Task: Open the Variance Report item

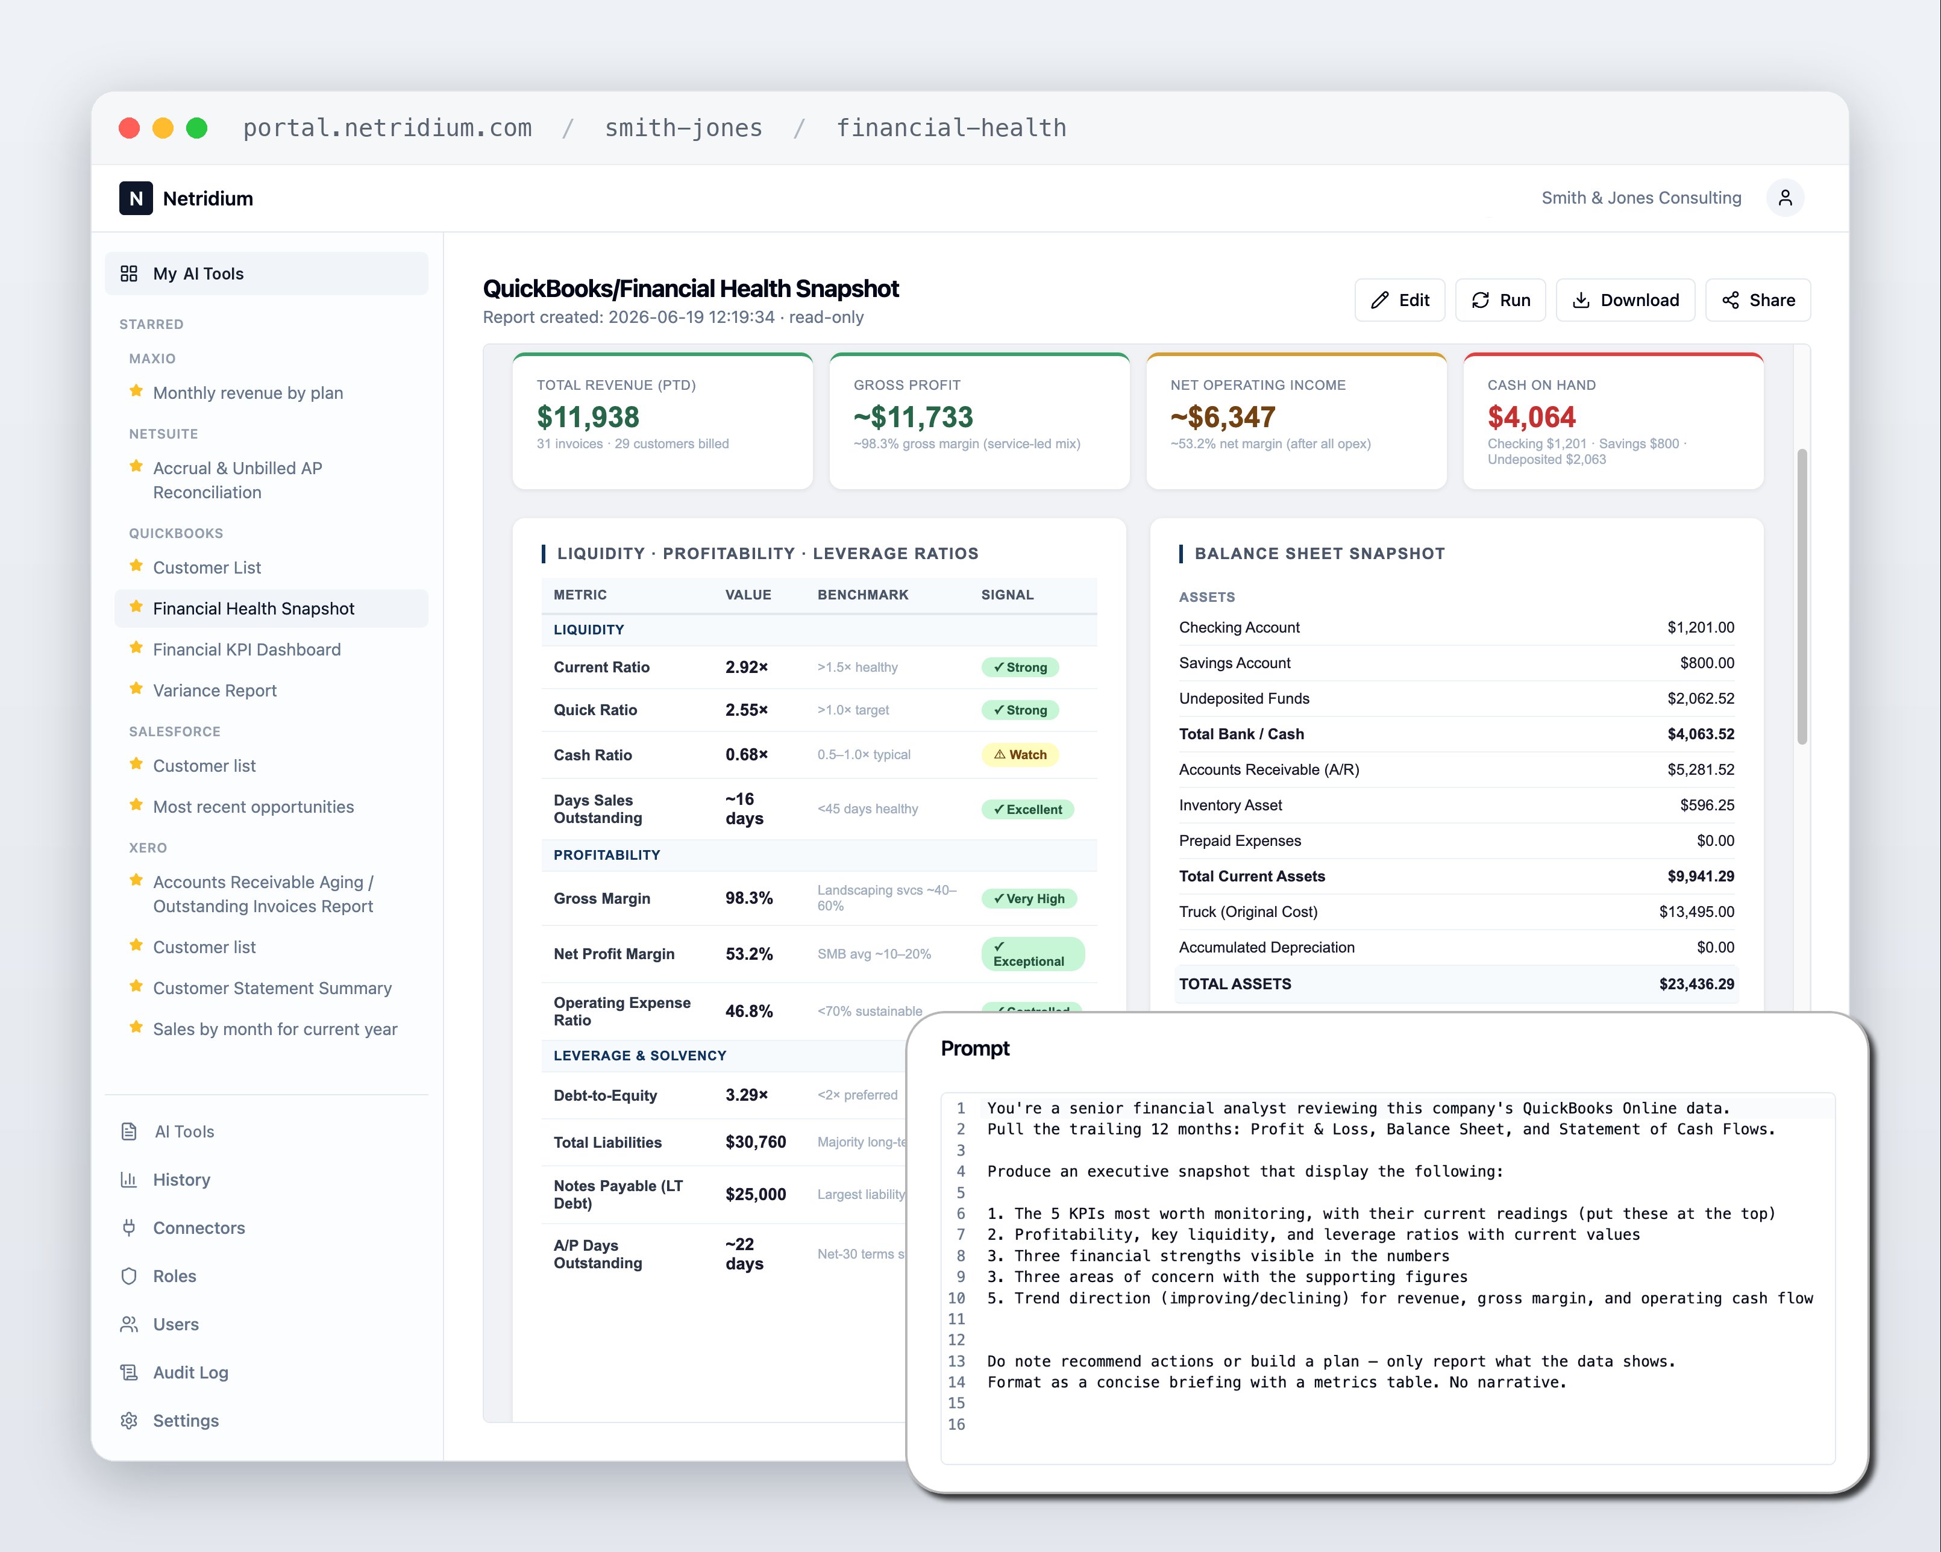Action: click(x=215, y=690)
